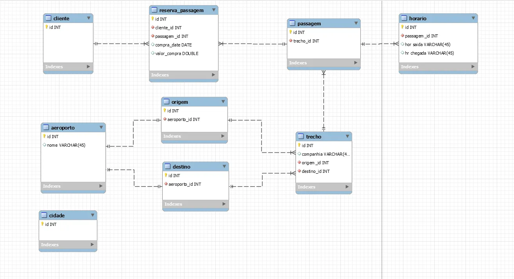Click the red diamond beside destino_id INT
The width and height of the screenshot is (514, 279).
pyautogui.click(x=299, y=171)
